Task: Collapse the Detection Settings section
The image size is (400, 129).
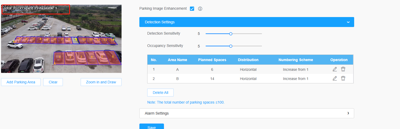Action: (x=246, y=22)
